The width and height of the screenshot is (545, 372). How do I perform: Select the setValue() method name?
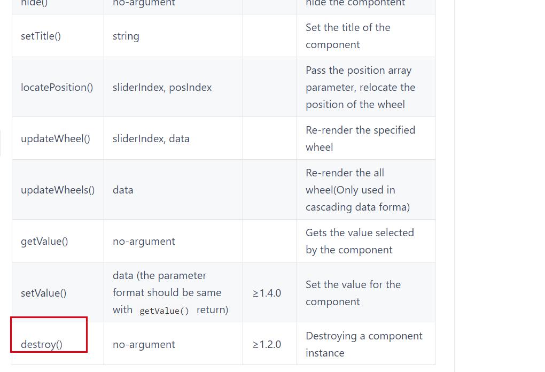tap(43, 293)
